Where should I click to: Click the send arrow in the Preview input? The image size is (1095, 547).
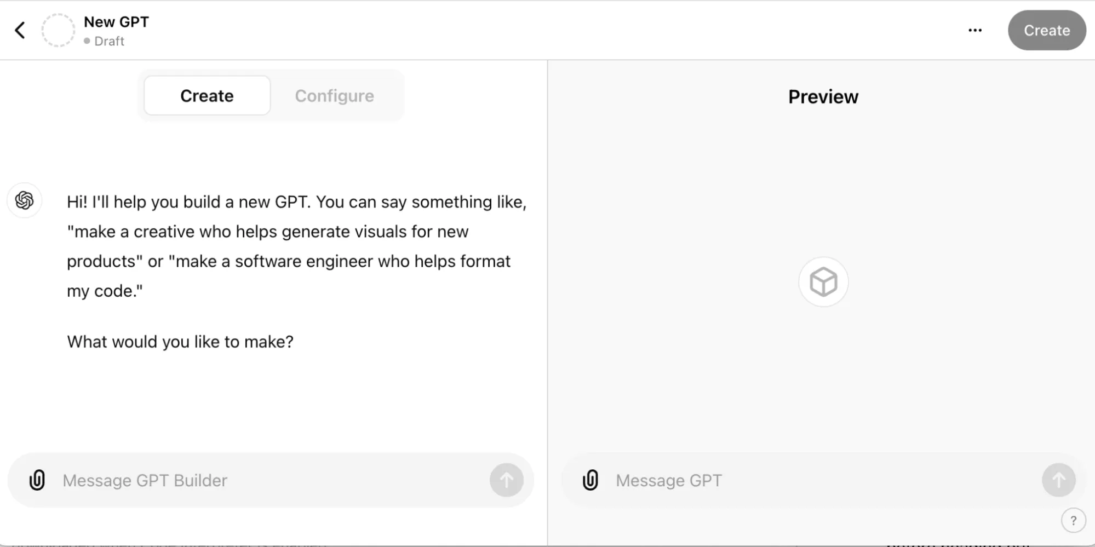coord(1058,480)
